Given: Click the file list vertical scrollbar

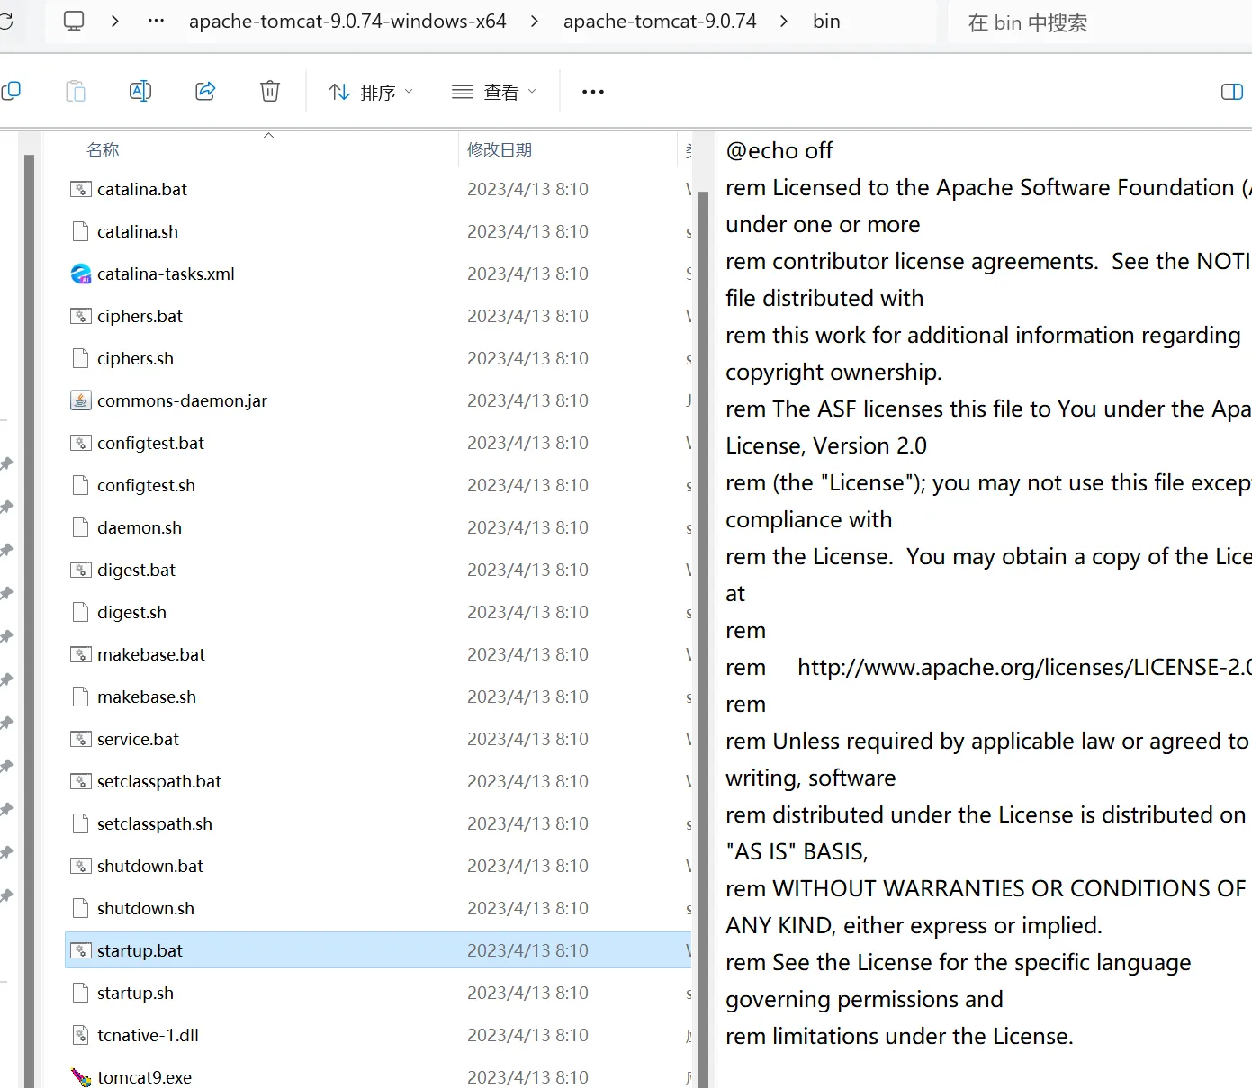Looking at the screenshot, I should coord(703,540).
